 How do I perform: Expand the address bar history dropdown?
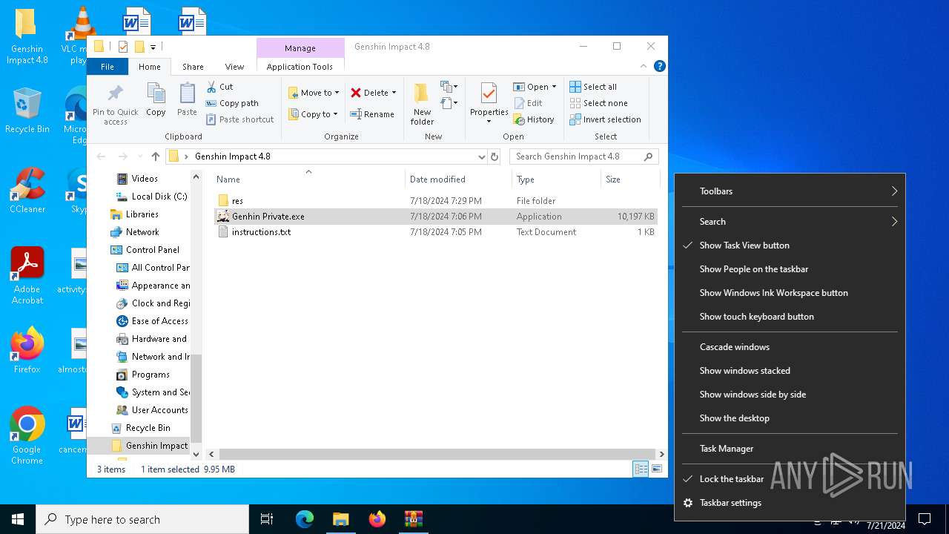click(x=481, y=156)
